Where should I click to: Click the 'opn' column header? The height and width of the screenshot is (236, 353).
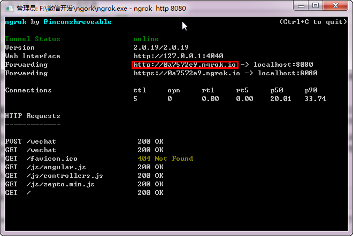tap(174, 90)
